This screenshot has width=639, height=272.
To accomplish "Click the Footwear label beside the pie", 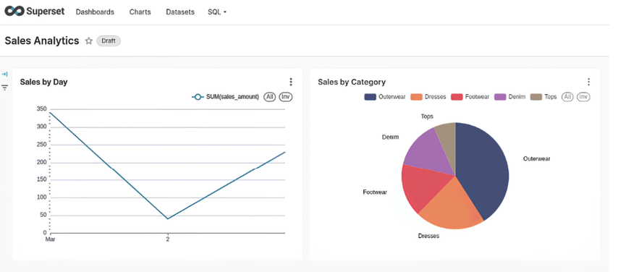I will [375, 192].
